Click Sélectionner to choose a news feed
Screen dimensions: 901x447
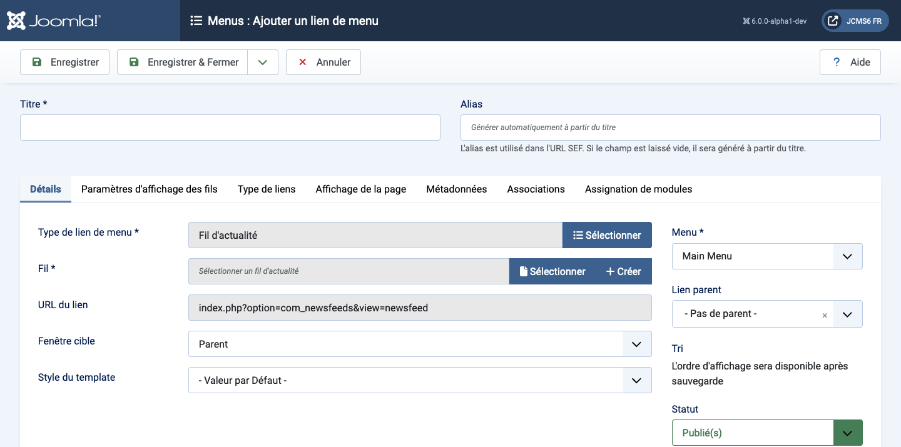tap(552, 271)
